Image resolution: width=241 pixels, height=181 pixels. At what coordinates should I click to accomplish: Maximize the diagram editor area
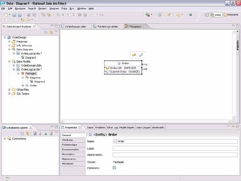[x=237, y=26]
